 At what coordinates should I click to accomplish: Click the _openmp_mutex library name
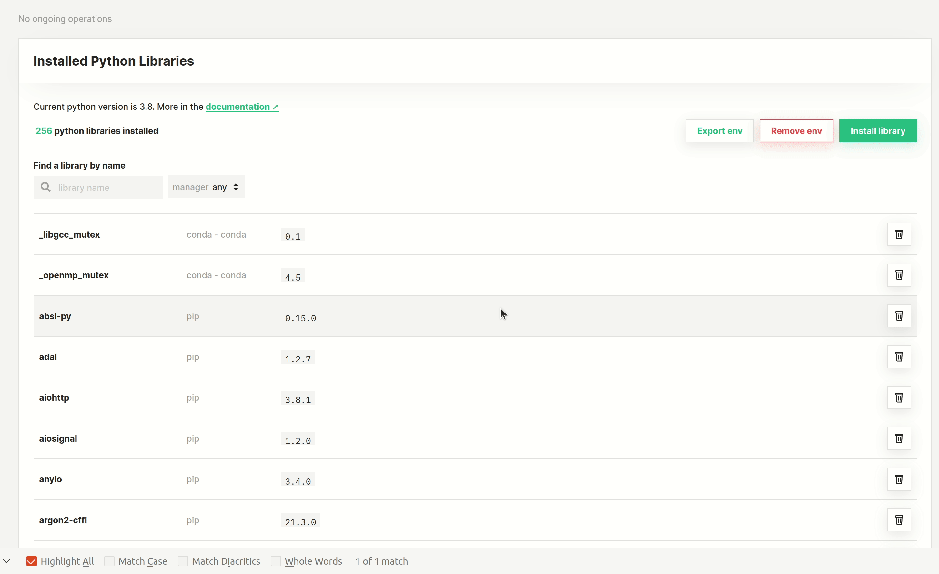click(x=74, y=275)
